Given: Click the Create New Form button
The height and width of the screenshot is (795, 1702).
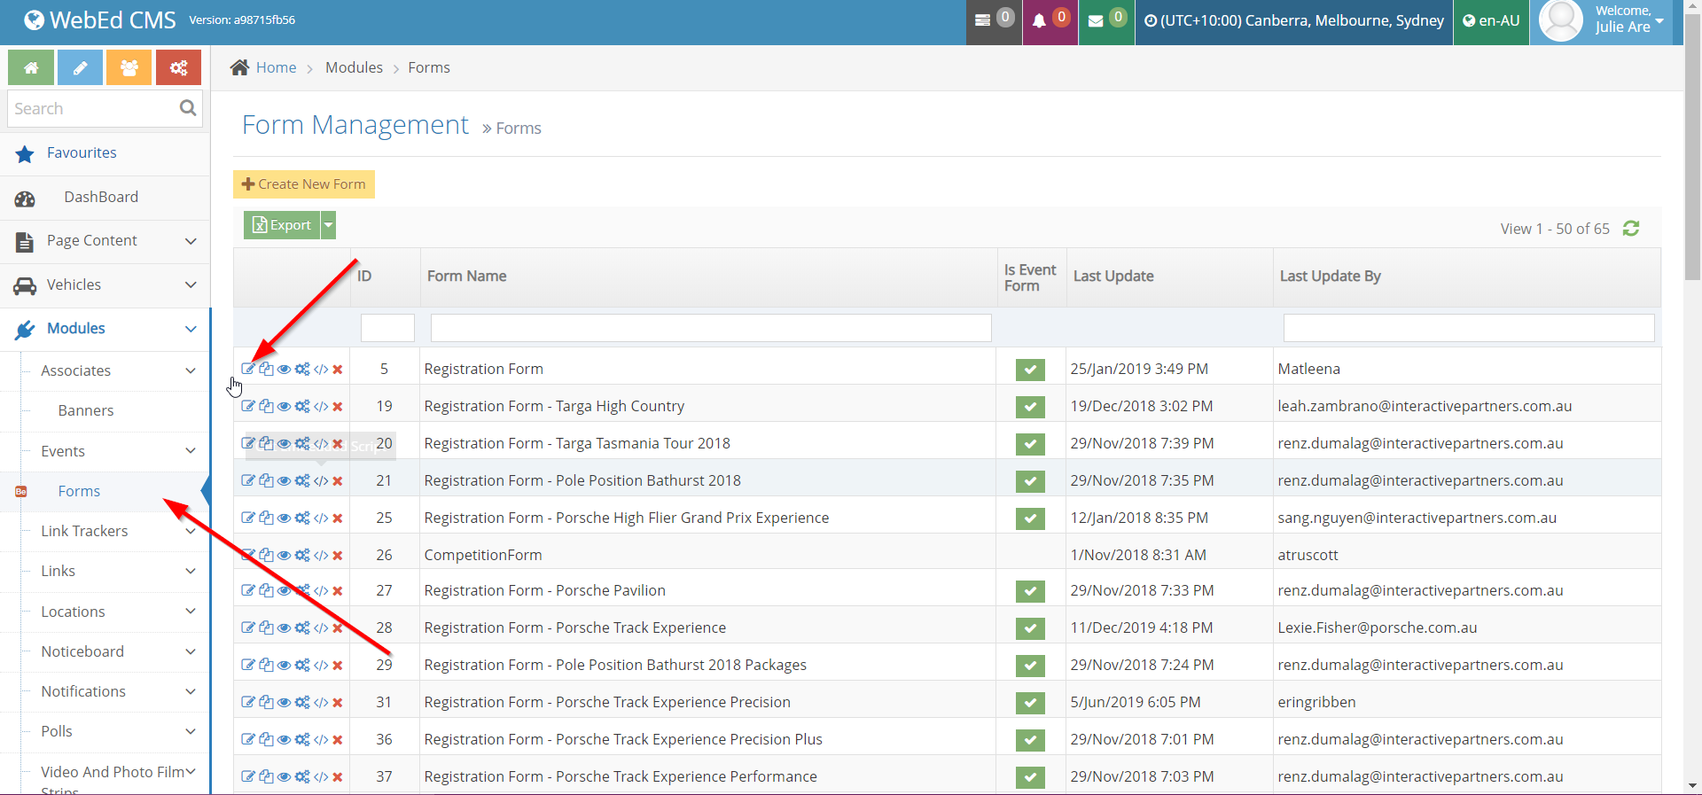Looking at the screenshot, I should click(x=304, y=184).
